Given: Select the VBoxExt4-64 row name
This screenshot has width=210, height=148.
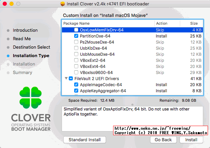Looking at the screenshot, I should pyautogui.click(x=93, y=66).
